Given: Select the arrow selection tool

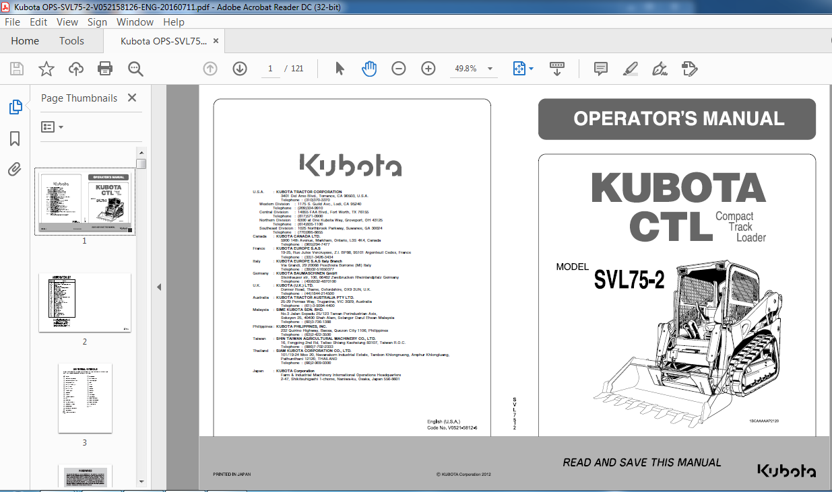Looking at the screenshot, I should click(340, 69).
